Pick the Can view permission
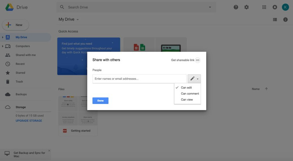This screenshot has height=161, width=293. 187,99
